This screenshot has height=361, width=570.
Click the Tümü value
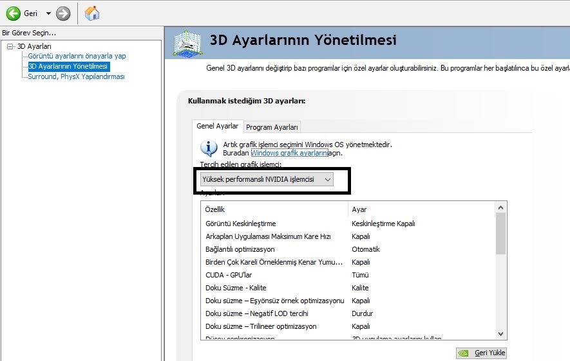360,275
